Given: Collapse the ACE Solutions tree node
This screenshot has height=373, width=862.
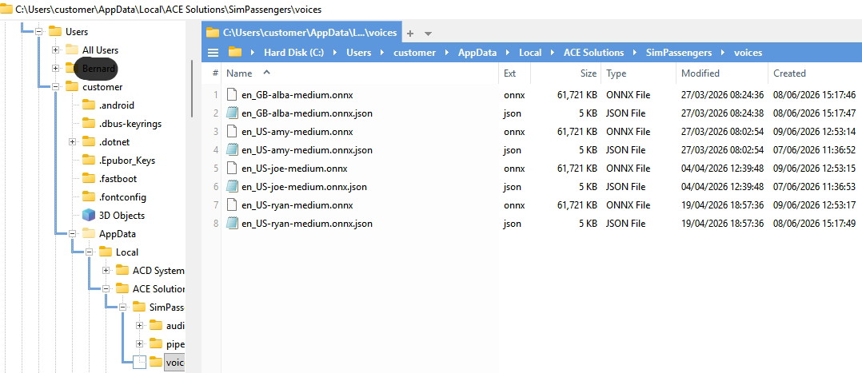Looking at the screenshot, I should coord(106,289).
